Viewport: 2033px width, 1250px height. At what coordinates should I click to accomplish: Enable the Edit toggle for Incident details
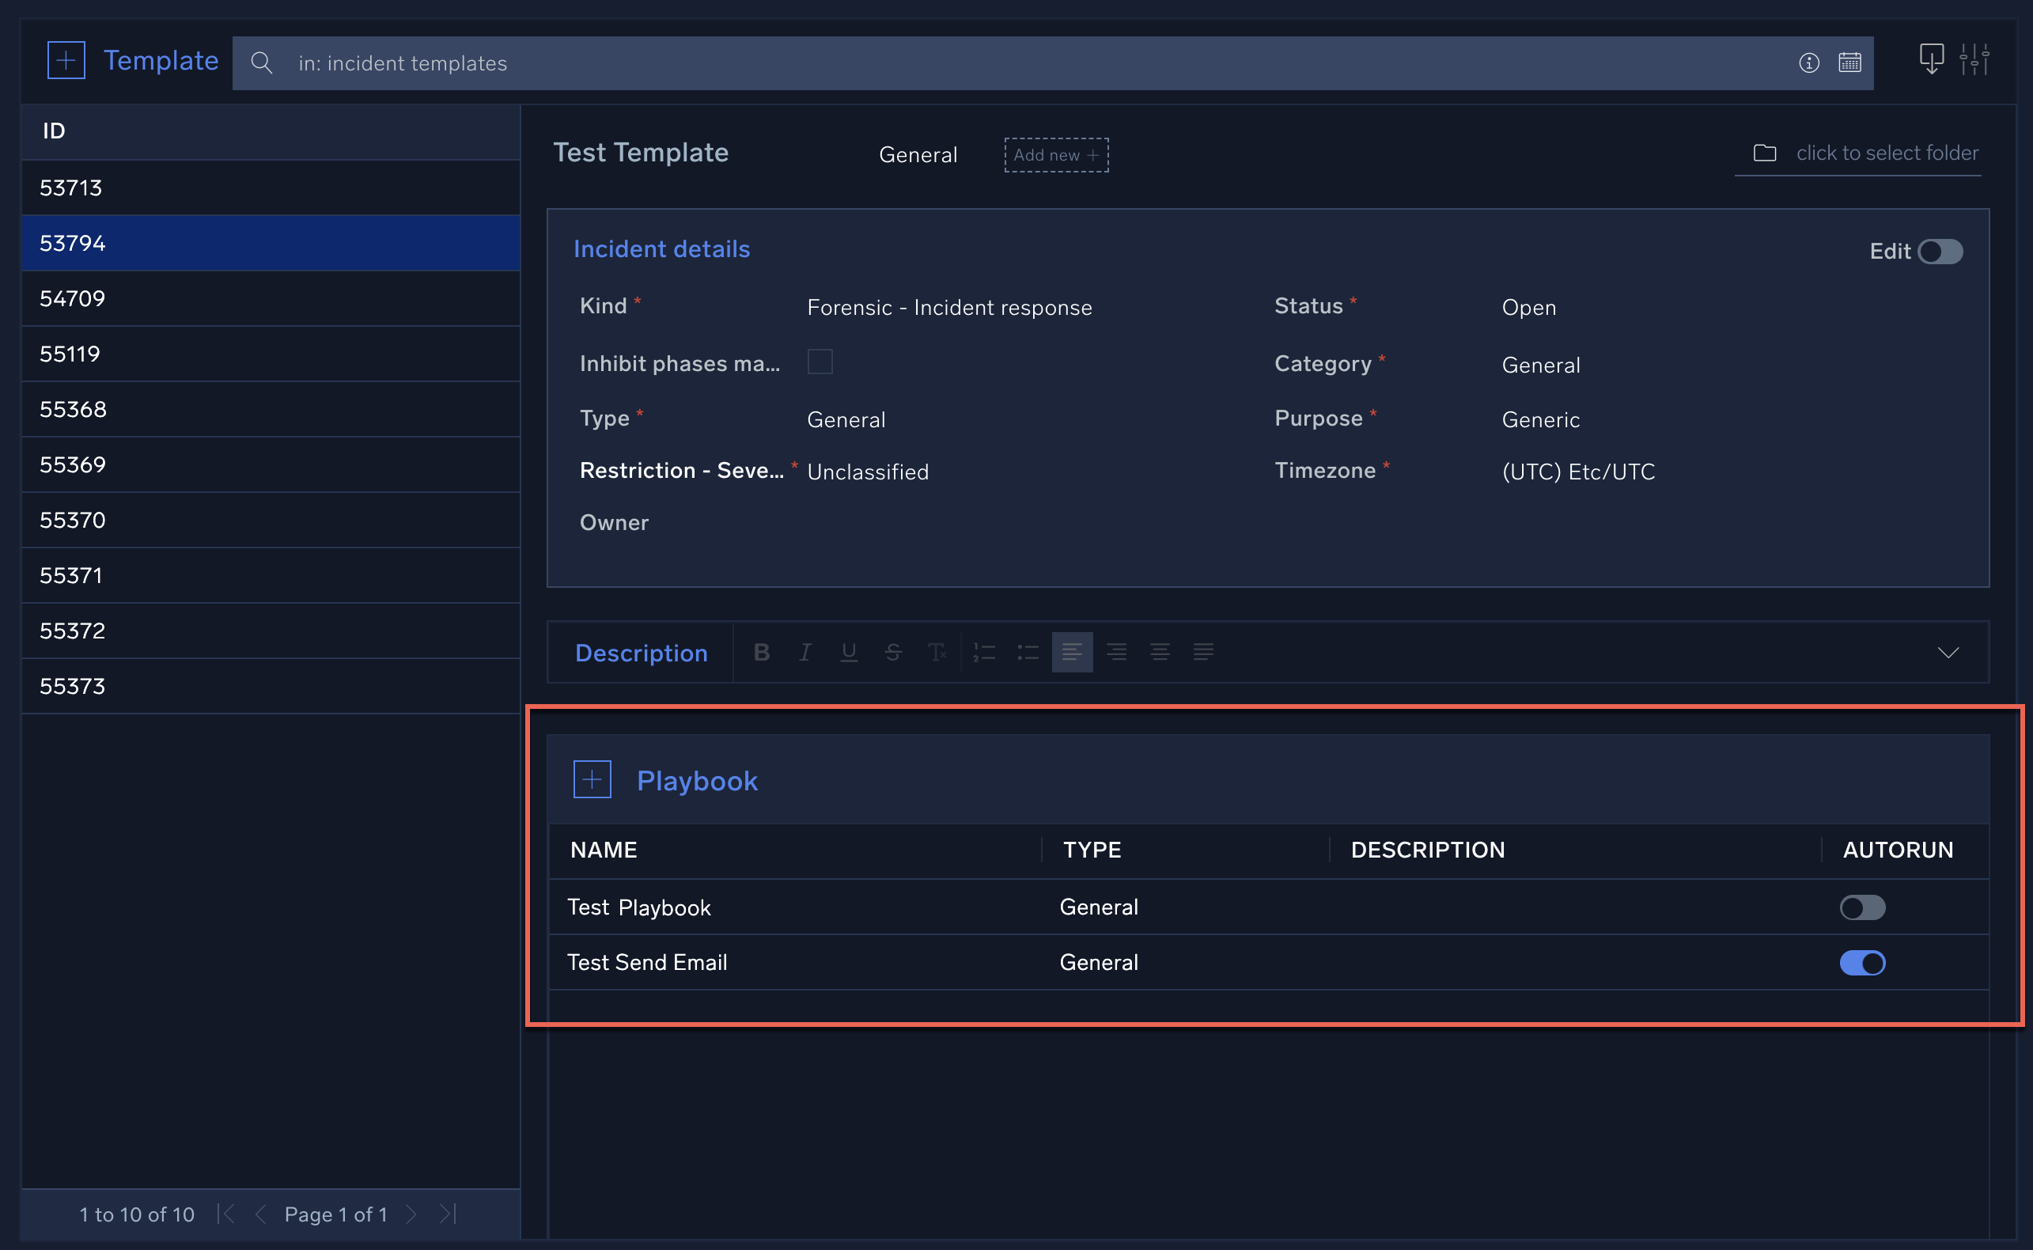point(1940,252)
